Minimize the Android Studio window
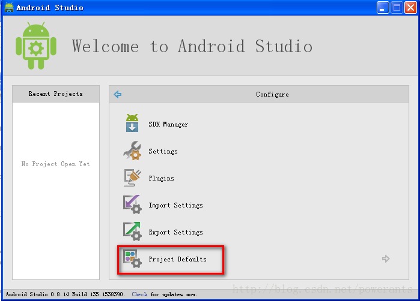The width and height of the screenshot is (420, 301). tap(383, 8)
